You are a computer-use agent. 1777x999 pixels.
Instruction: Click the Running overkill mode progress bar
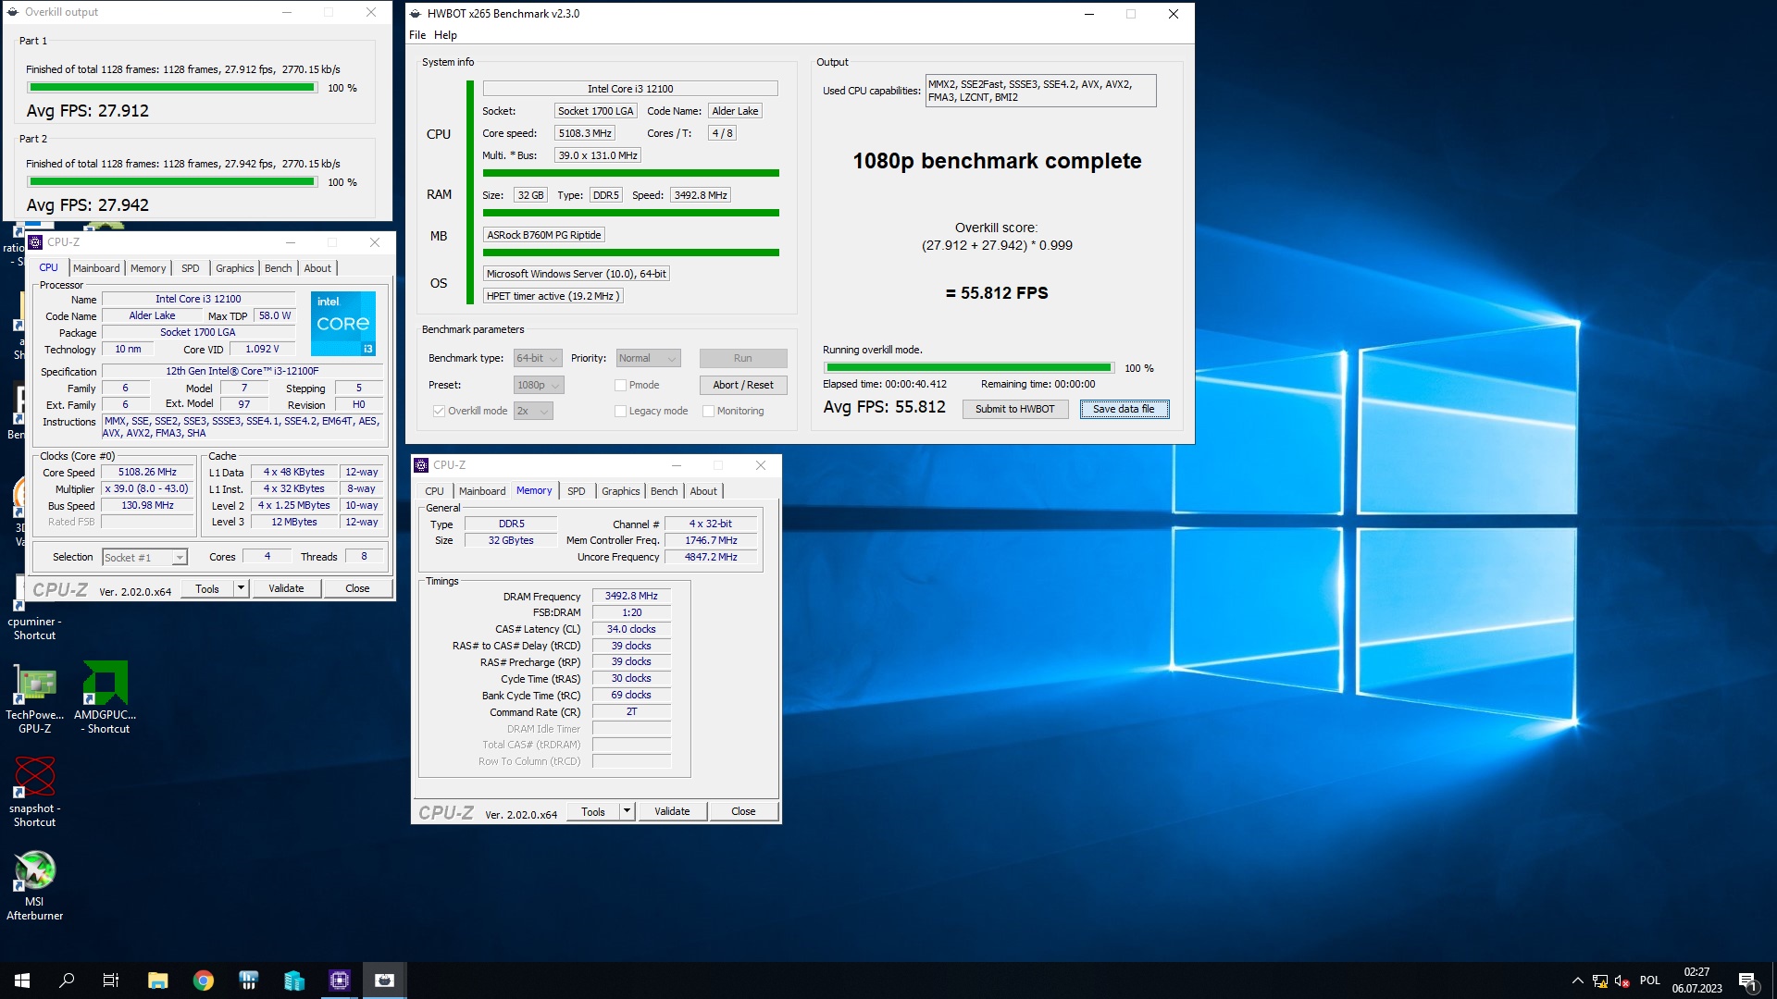969,368
